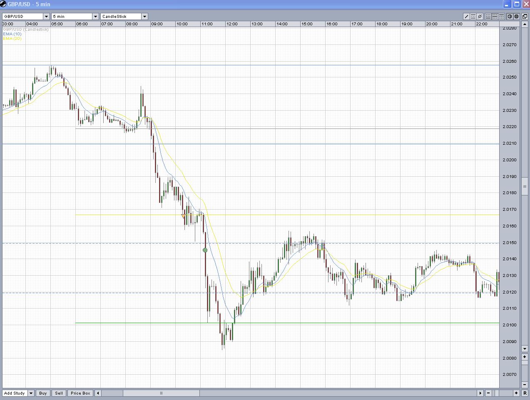Click the R reset chart button
The width and height of the screenshot is (530, 400).
pos(525,393)
